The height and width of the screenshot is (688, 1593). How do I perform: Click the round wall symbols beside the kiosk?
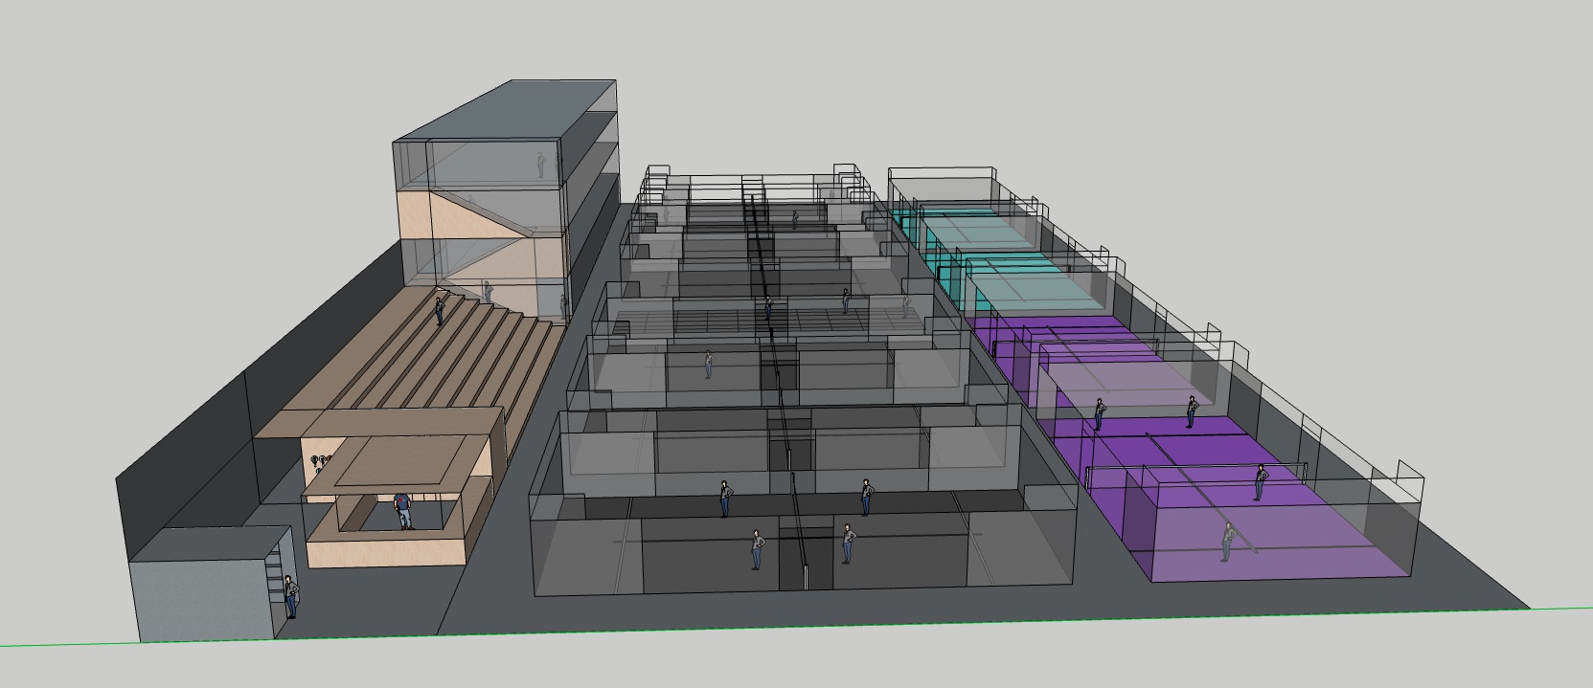[x=321, y=463]
